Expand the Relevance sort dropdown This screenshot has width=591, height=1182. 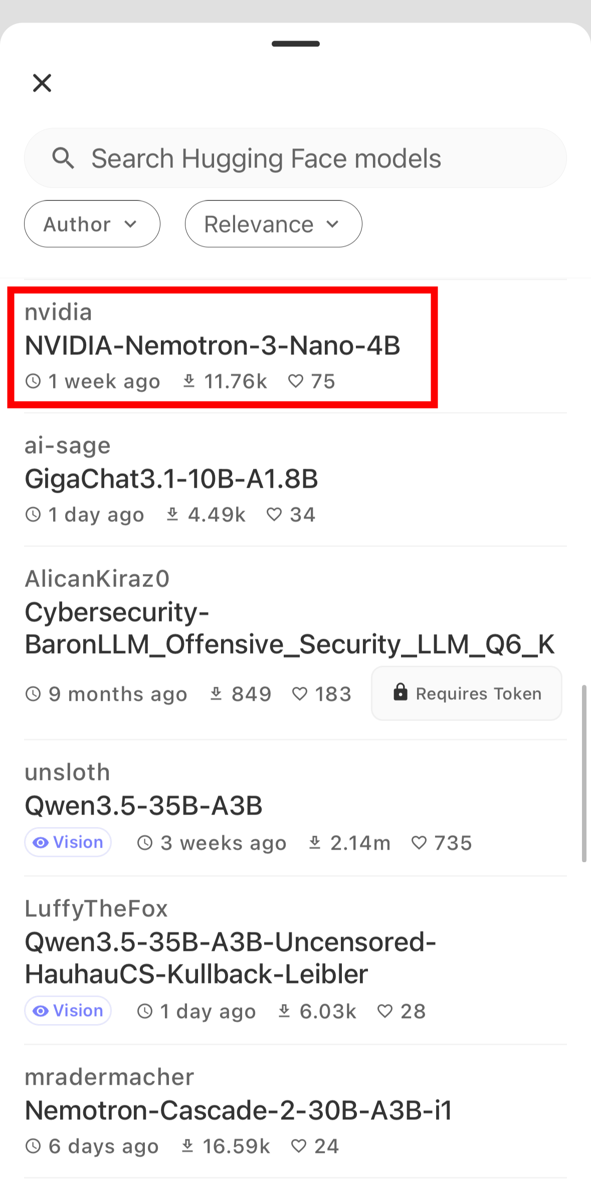(273, 224)
